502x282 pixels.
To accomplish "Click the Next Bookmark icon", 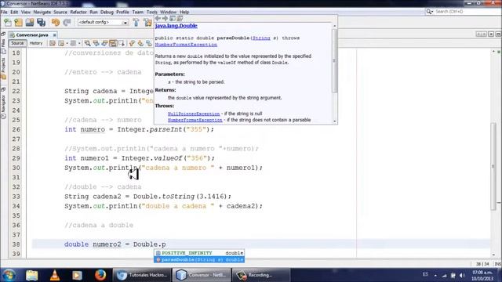I will click(x=140, y=43).
